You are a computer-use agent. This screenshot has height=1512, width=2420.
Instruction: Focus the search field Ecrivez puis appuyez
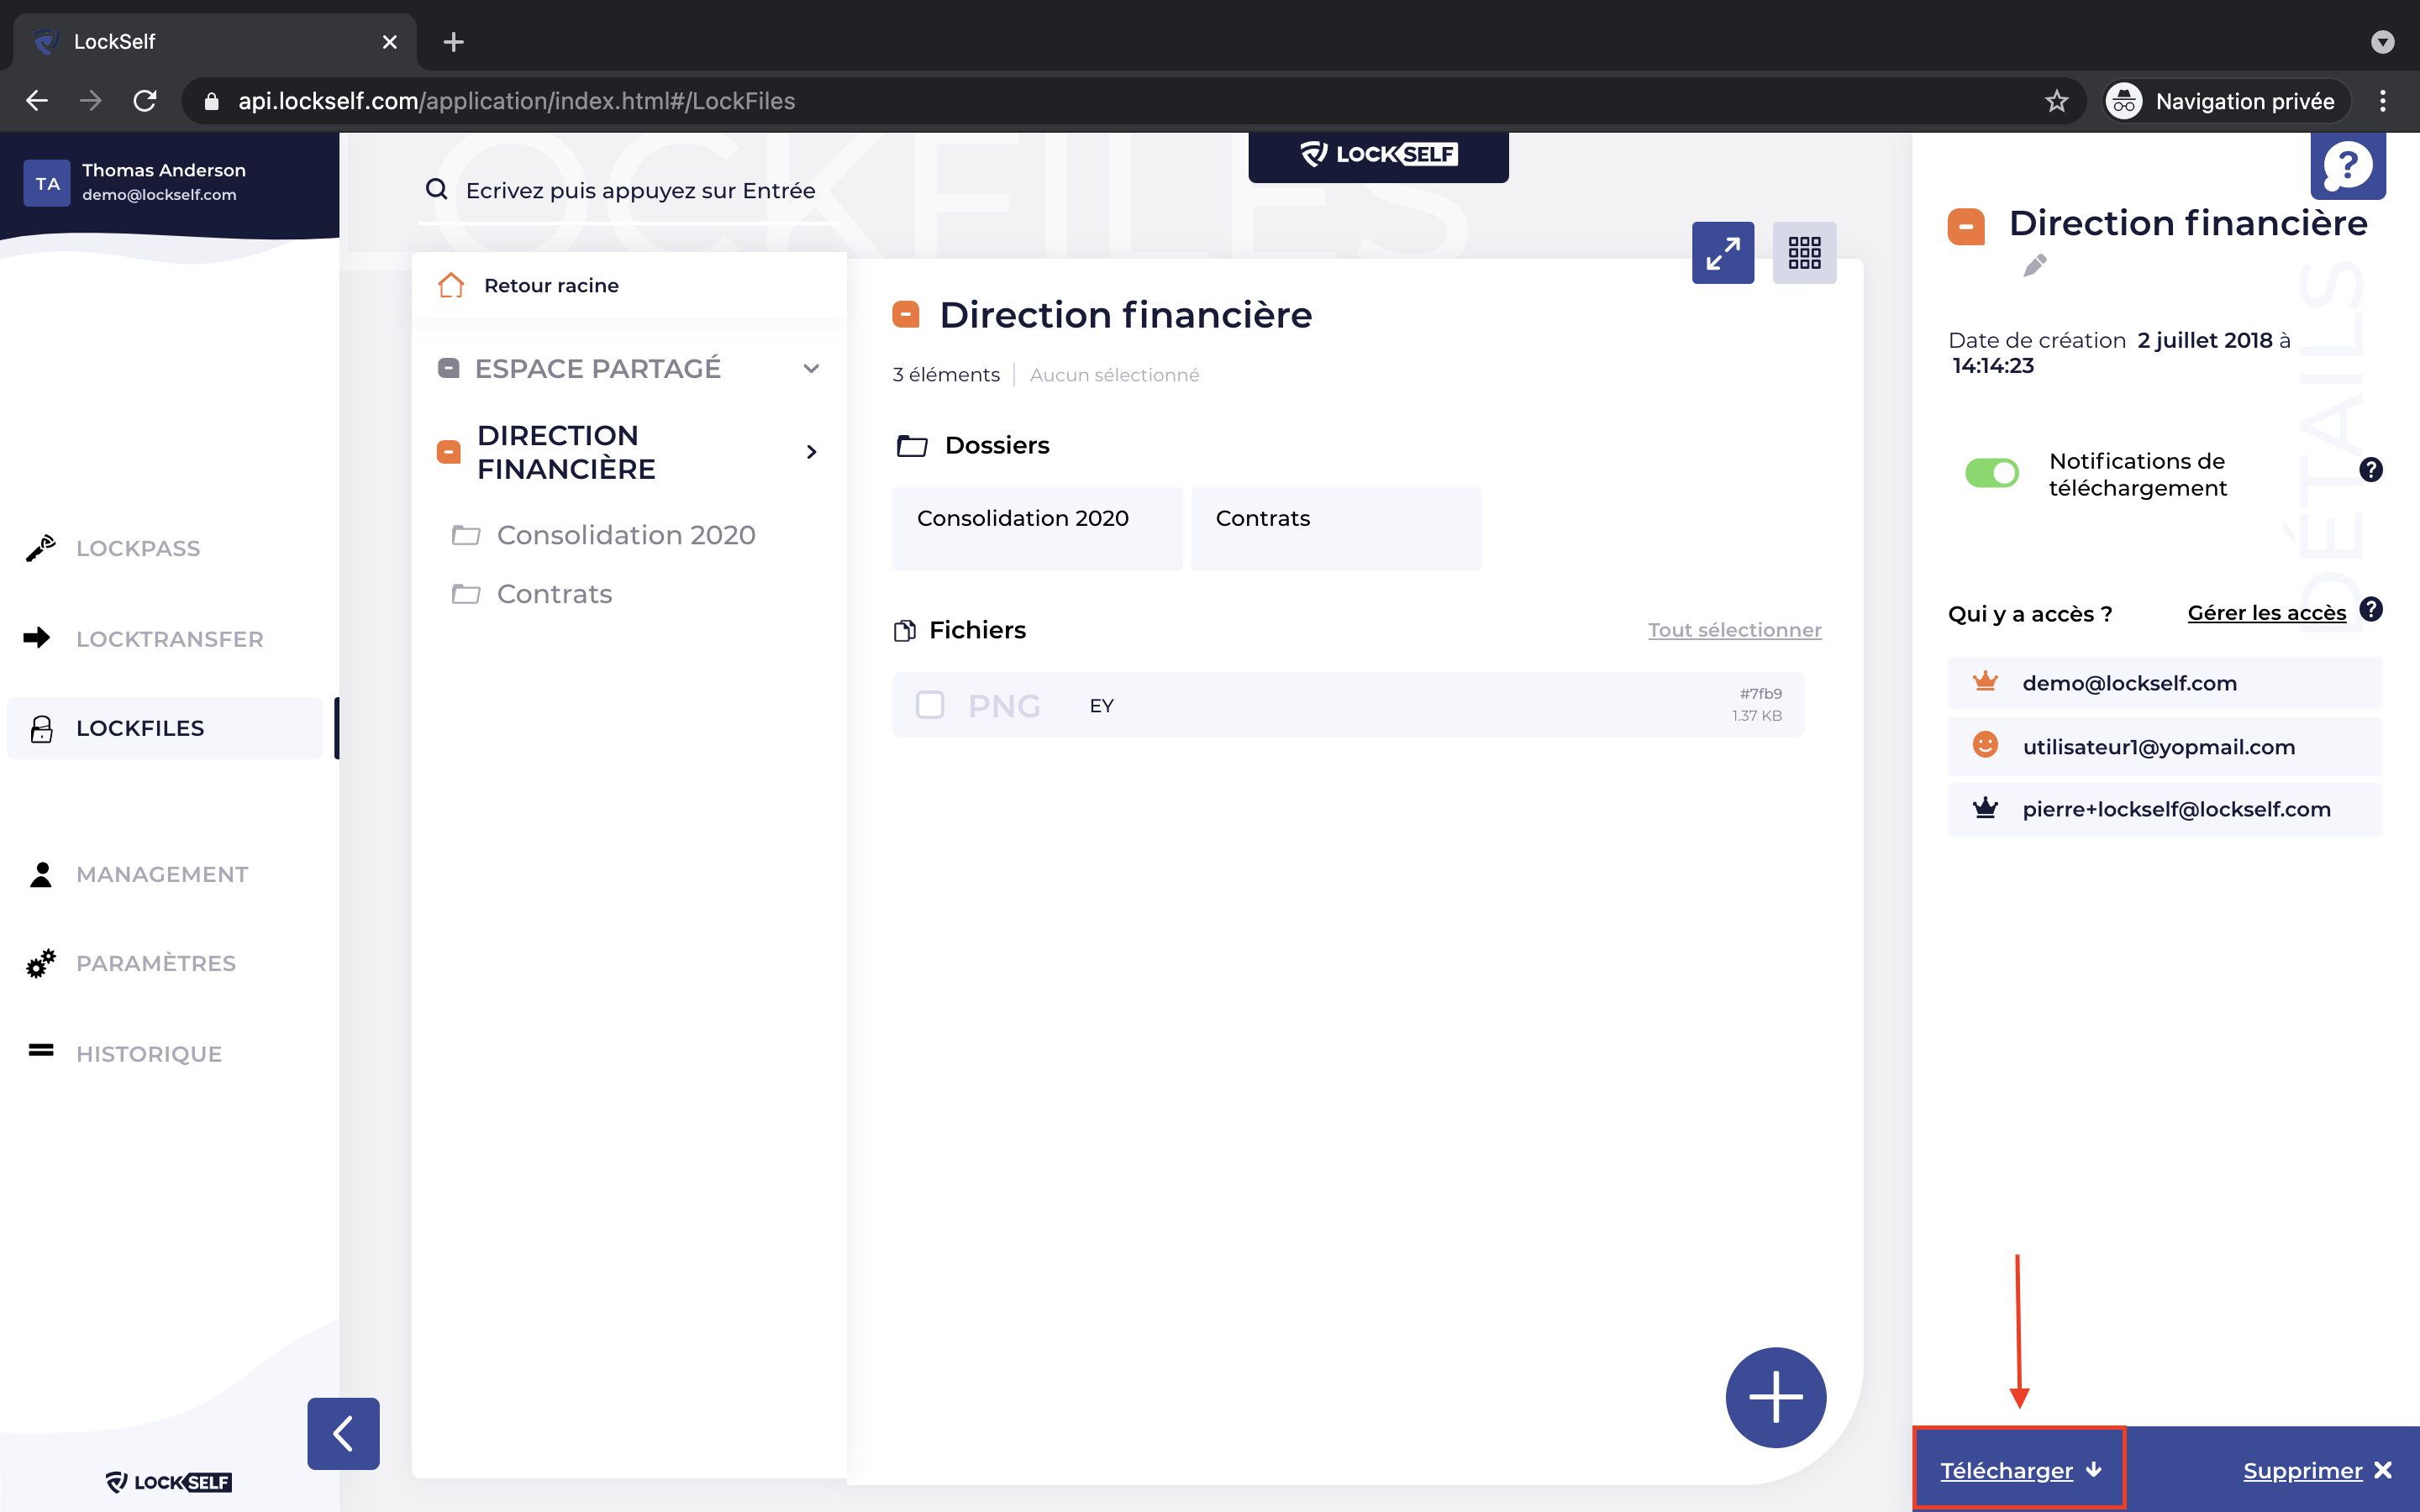640,190
